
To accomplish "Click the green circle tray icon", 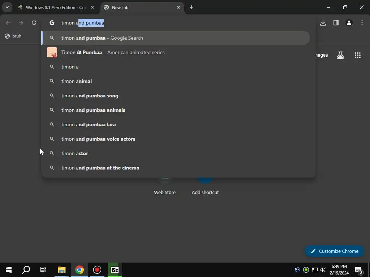I will pos(306,270).
